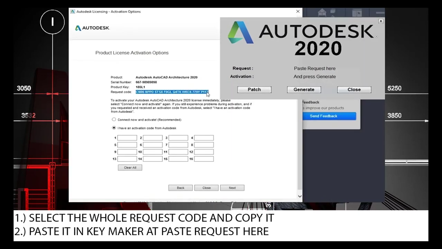Click activation code box 13
Viewport: 442px width, 249px height.
127,159
